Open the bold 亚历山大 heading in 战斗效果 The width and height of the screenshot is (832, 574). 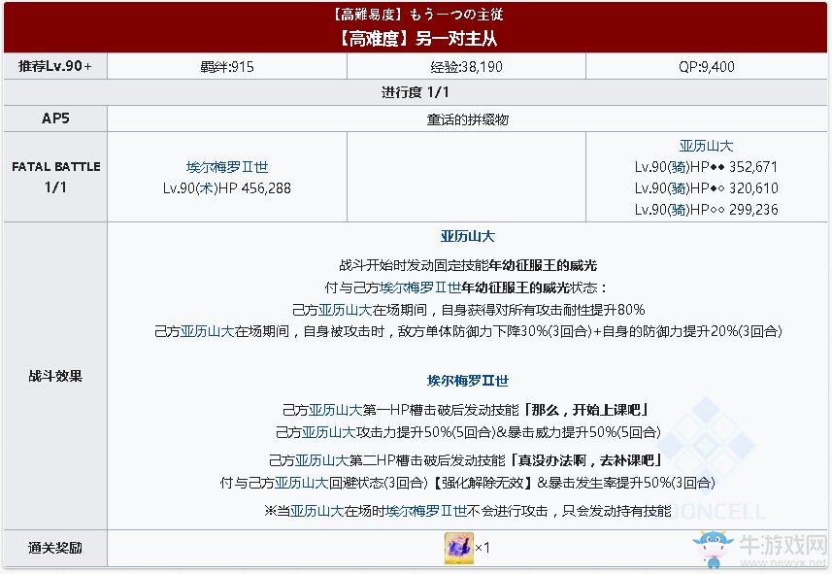click(468, 236)
